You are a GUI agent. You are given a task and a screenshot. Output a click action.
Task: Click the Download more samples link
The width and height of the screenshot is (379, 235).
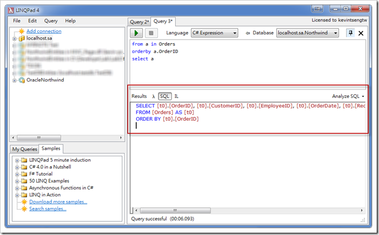[x=58, y=202]
